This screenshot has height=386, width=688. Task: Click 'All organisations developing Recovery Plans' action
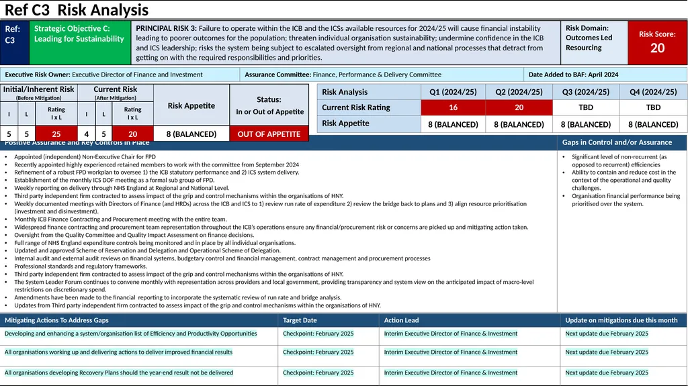point(119,373)
